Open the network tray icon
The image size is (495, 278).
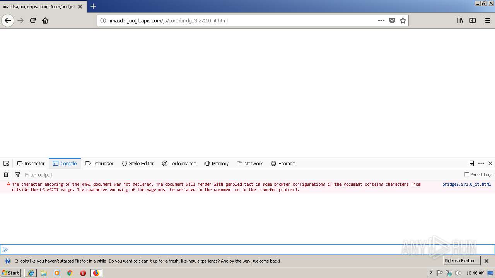tap(449, 273)
